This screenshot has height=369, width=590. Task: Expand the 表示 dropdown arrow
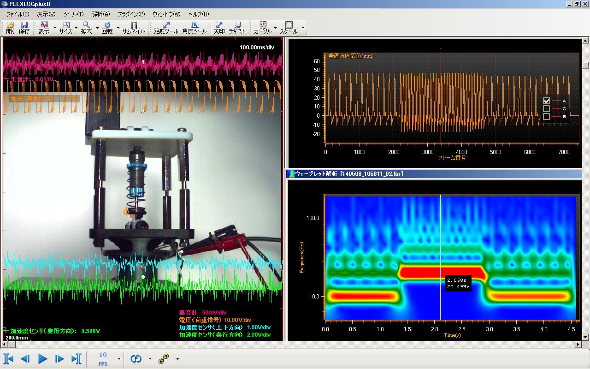[x=55, y=28]
